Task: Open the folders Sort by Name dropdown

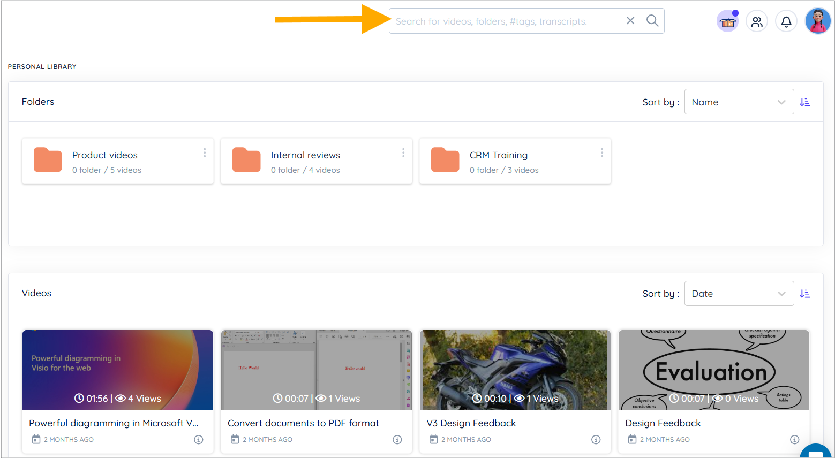Action: click(x=739, y=102)
